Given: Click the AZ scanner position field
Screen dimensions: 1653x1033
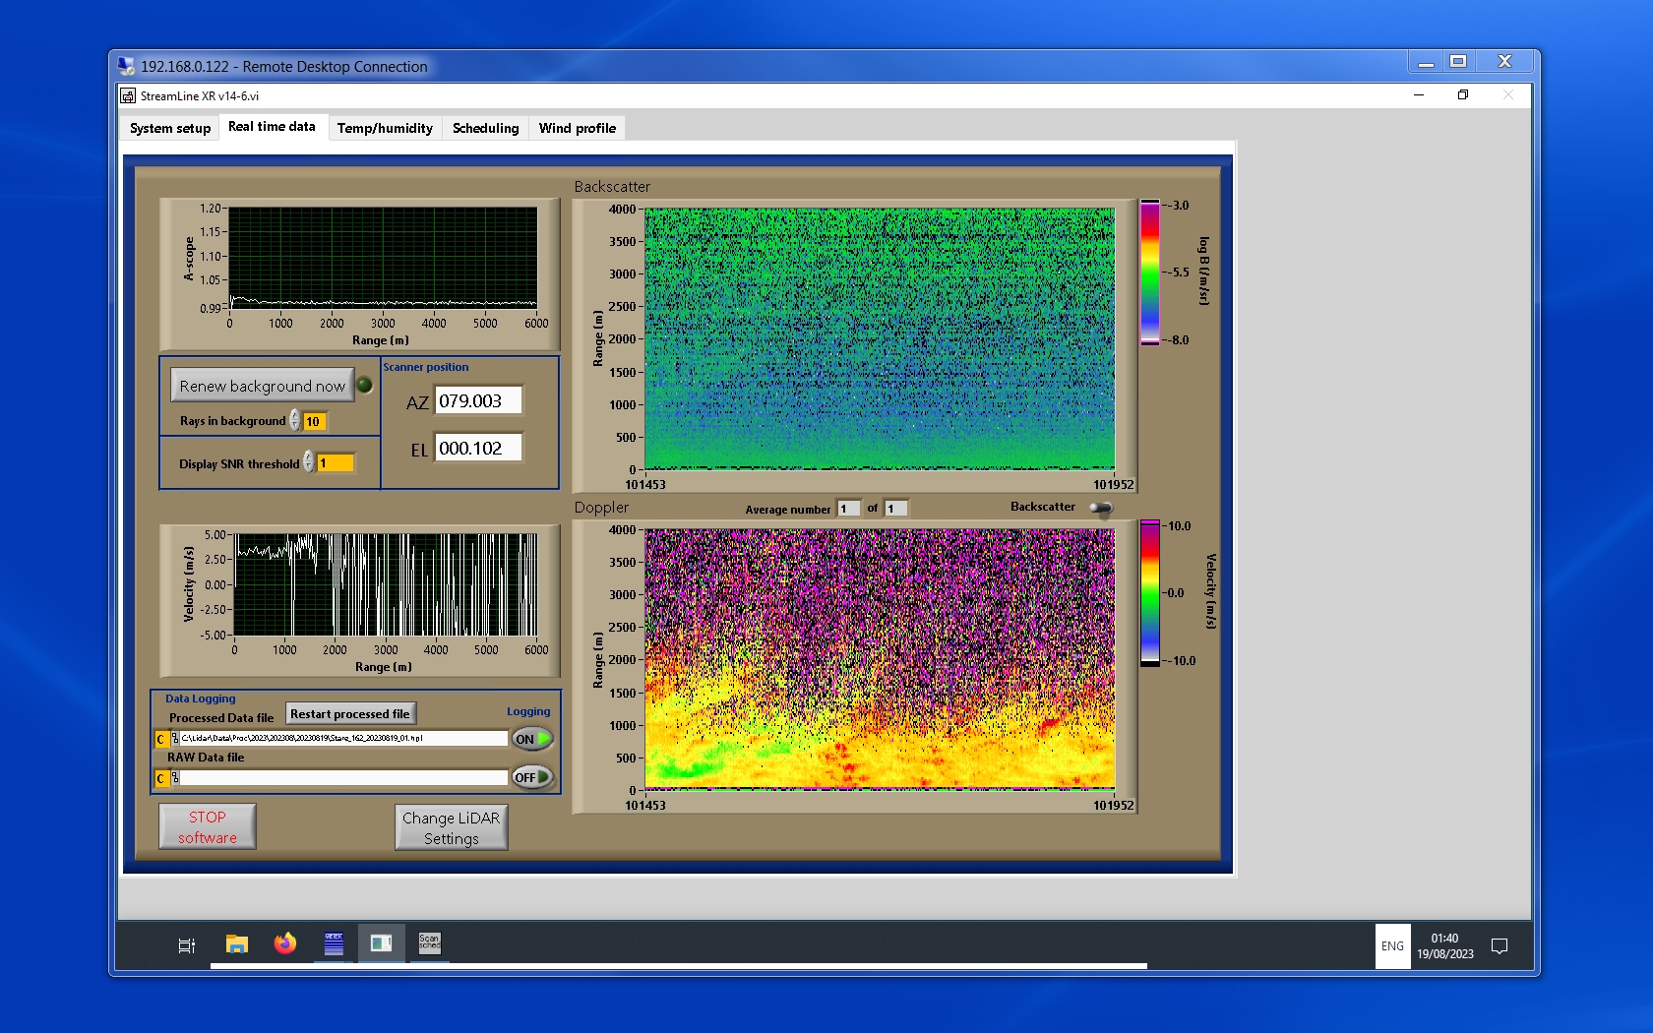Looking at the screenshot, I should tap(478, 401).
